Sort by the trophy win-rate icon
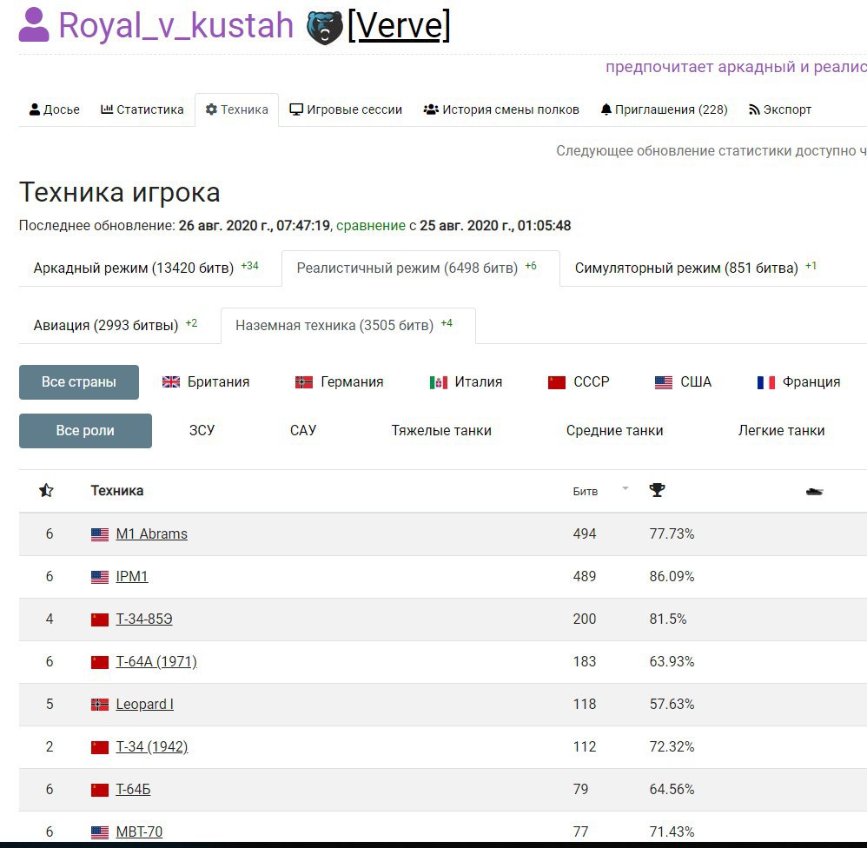 (x=657, y=490)
